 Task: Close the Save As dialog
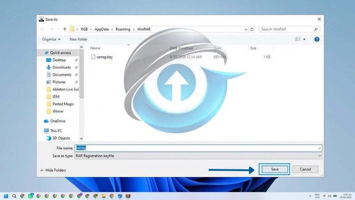tap(319, 19)
